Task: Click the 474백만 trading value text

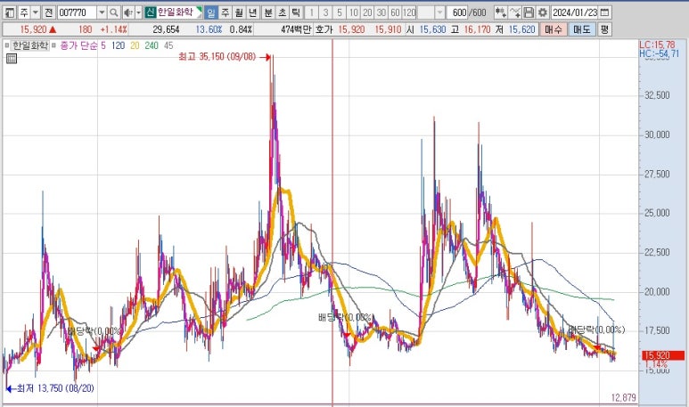Action: point(296,29)
